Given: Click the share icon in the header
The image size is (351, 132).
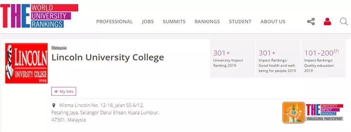Looking at the screenshot, I should (x=311, y=21).
